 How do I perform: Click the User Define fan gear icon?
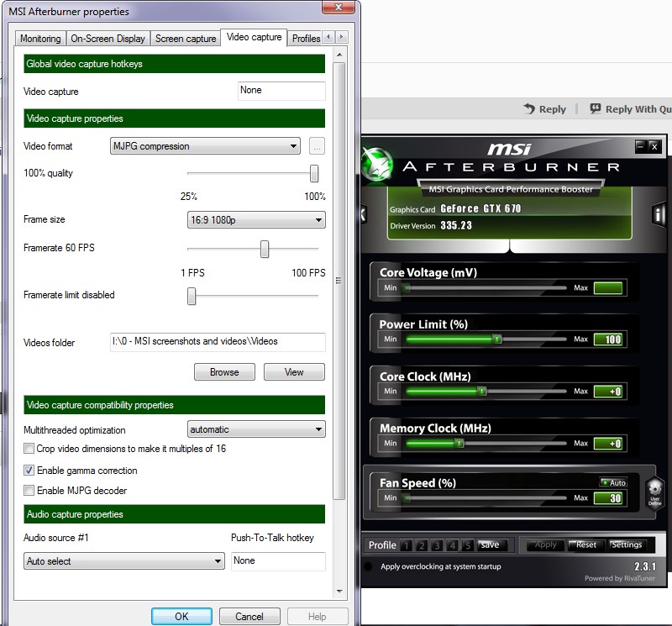pos(655,492)
